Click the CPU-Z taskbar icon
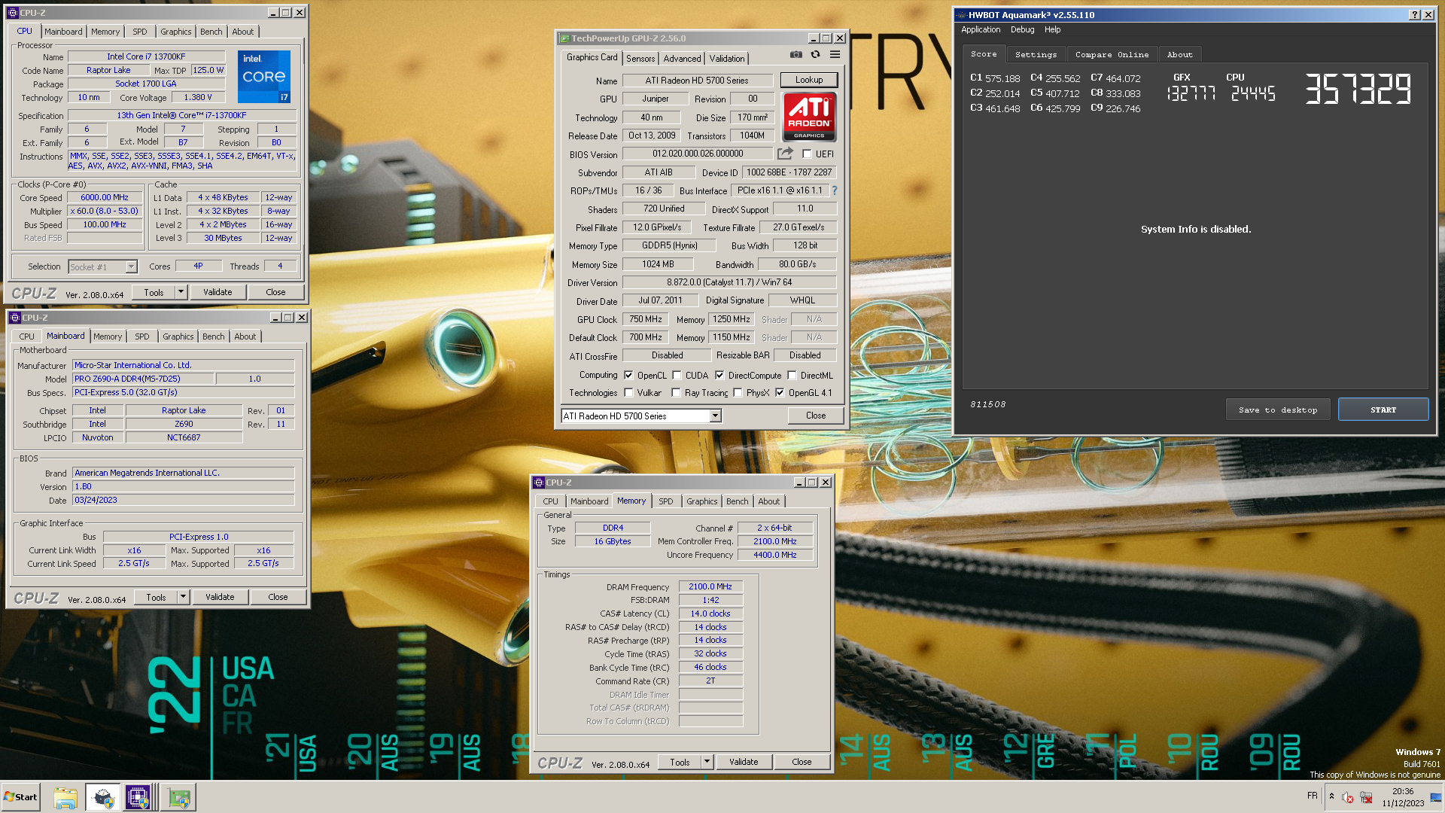The height and width of the screenshot is (813, 1445). point(138,797)
